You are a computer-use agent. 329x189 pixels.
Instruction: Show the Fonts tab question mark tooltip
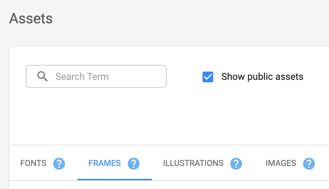pyautogui.click(x=59, y=164)
